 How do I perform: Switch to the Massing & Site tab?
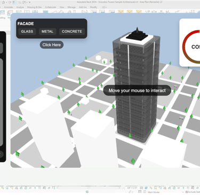click(34, 7)
